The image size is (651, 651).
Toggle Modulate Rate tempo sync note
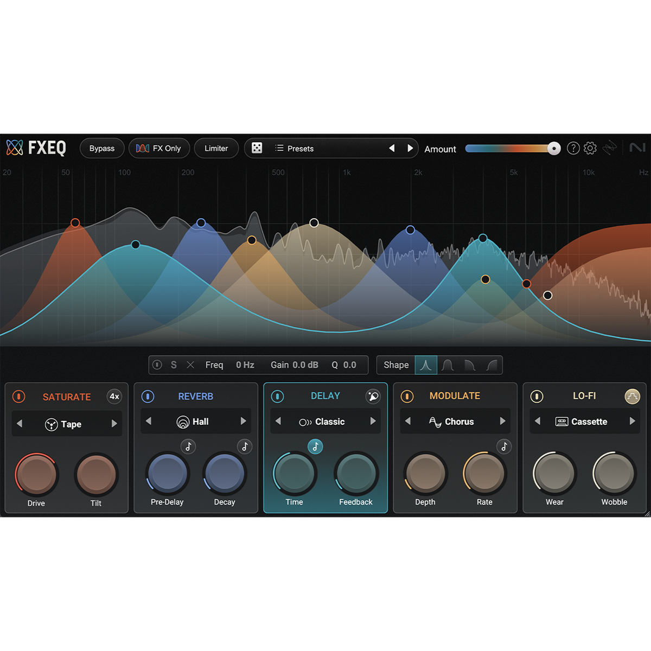[504, 446]
